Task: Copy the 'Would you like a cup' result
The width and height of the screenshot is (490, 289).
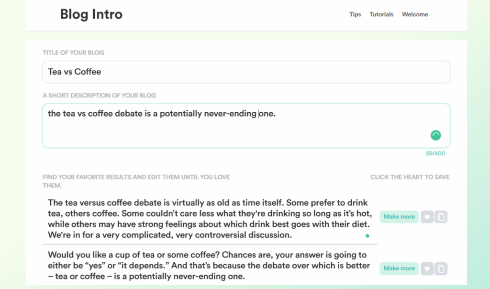Action: (x=441, y=269)
